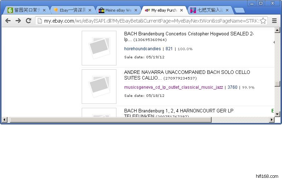
Task: Open musicsgeneva_cd_lp_outlet_classical_music_jazz seller link
Action: [x=173, y=87]
